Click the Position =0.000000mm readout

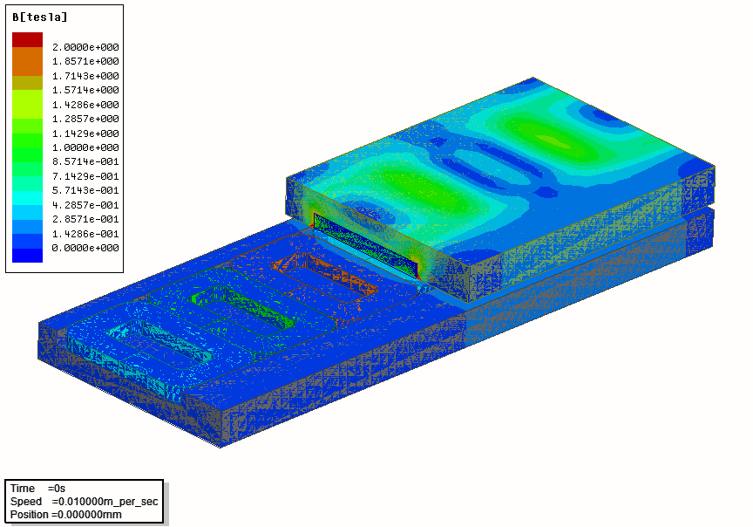click(x=66, y=514)
